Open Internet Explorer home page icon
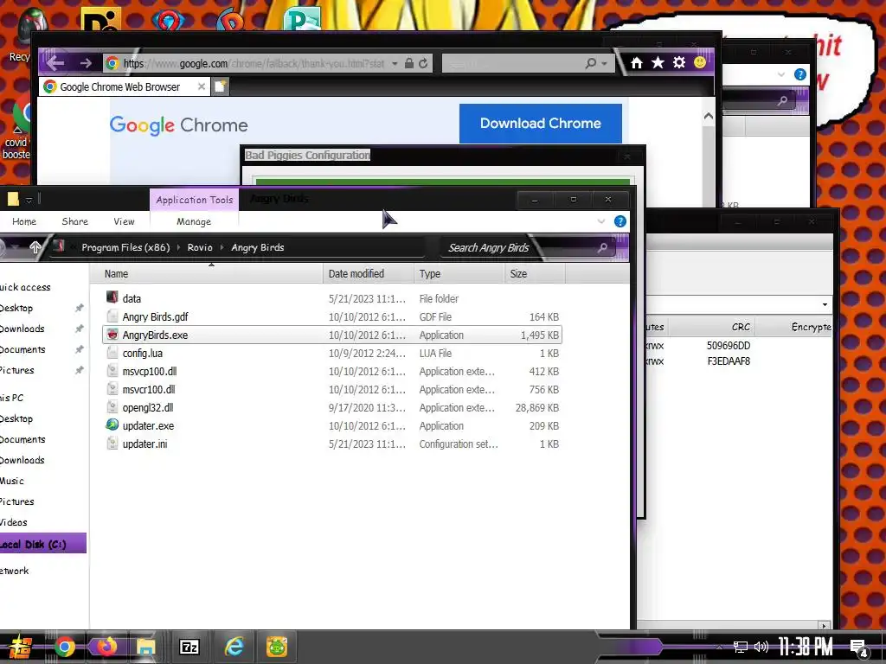886x664 pixels. pos(636,62)
